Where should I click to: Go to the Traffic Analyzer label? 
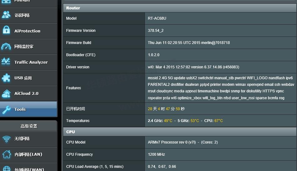[31, 62]
